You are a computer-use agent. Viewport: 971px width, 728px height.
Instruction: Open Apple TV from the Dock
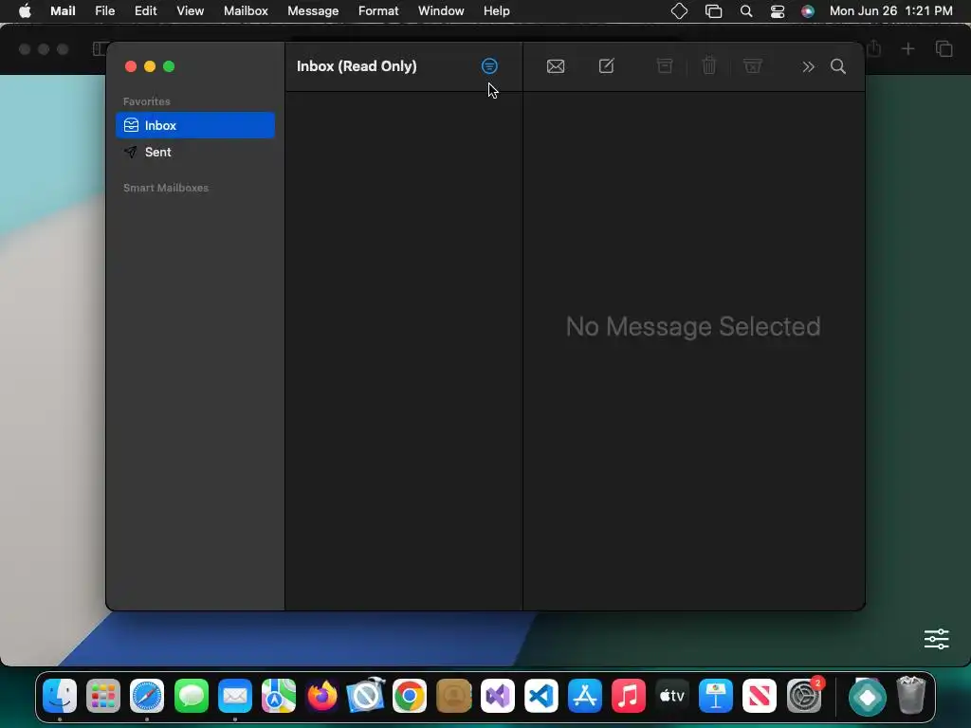672,696
